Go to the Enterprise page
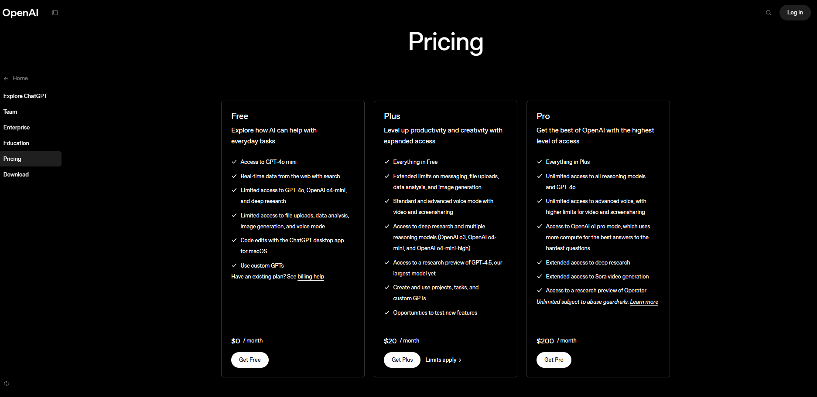Viewport: 817px width, 397px height. point(17,127)
